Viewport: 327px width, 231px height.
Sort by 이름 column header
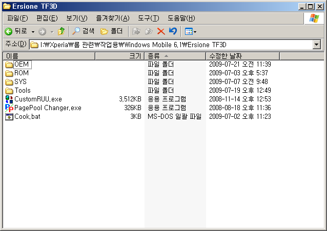pos(49,56)
